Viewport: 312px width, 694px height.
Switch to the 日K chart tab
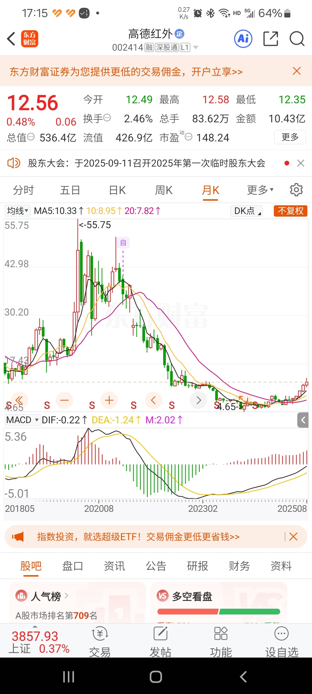(x=117, y=190)
